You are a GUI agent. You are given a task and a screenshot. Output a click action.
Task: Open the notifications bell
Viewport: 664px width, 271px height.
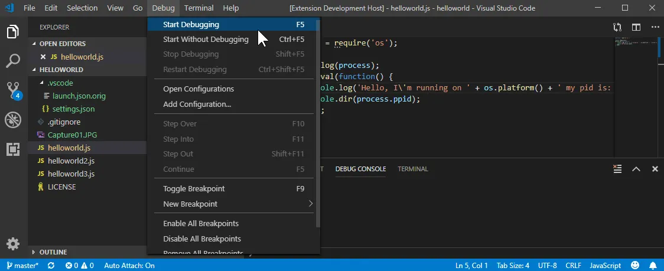click(654, 266)
